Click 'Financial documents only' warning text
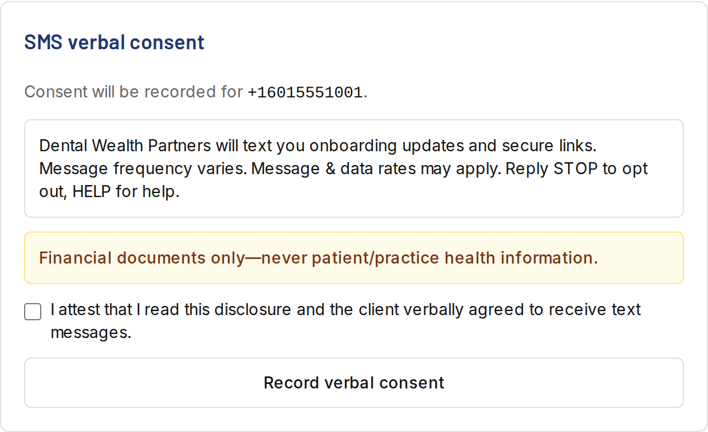 pos(142,258)
